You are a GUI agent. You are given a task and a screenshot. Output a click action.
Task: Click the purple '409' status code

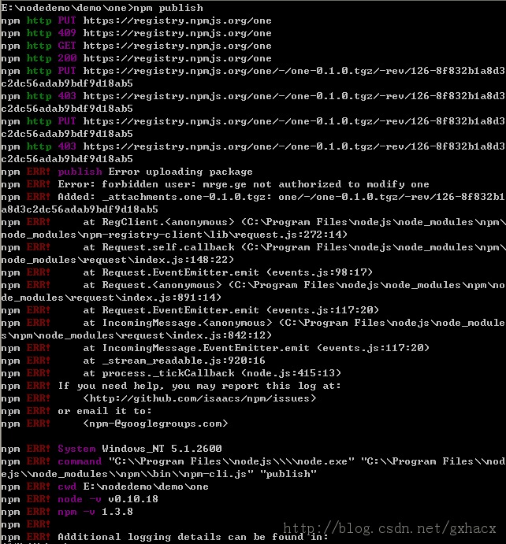coord(67,33)
